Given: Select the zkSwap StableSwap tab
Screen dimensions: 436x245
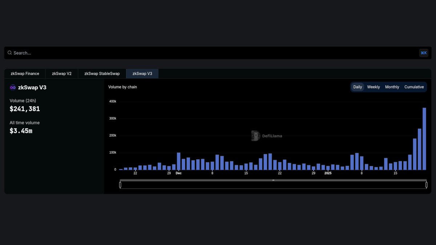Looking at the screenshot, I should (102, 74).
